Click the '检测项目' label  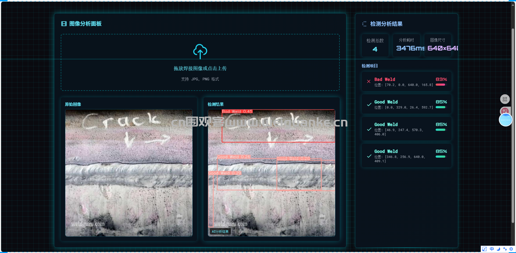[370, 66]
